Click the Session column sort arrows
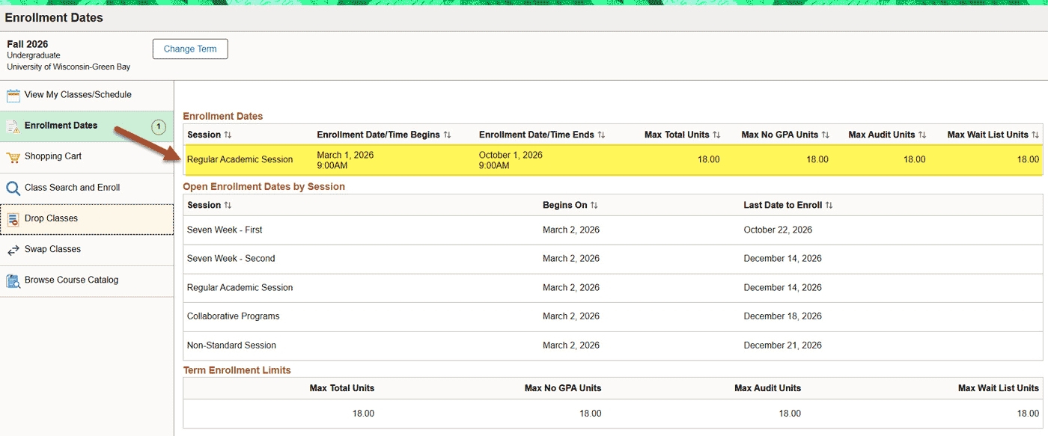This screenshot has width=1048, height=436. (x=227, y=135)
